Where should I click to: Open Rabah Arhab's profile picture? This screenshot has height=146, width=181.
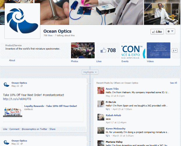(101, 117)
